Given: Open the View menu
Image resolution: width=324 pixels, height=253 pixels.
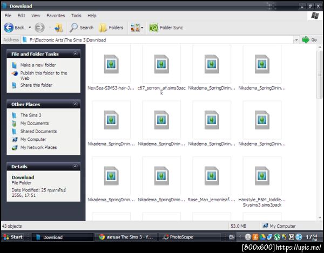Looking at the screenshot, I should (x=36, y=16).
